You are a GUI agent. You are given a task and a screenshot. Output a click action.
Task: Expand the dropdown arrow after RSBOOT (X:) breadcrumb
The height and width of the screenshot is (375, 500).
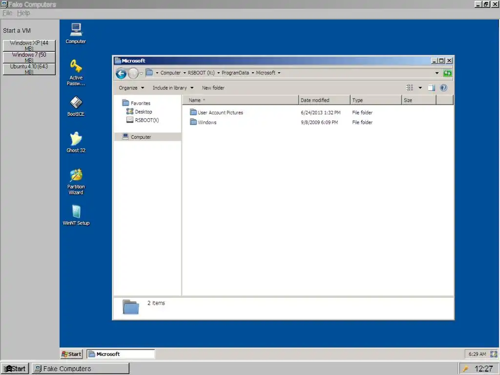click(218, 73)
